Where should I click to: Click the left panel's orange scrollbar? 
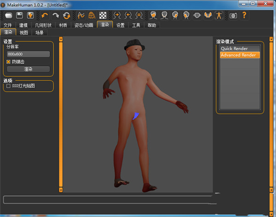point(60,115)
